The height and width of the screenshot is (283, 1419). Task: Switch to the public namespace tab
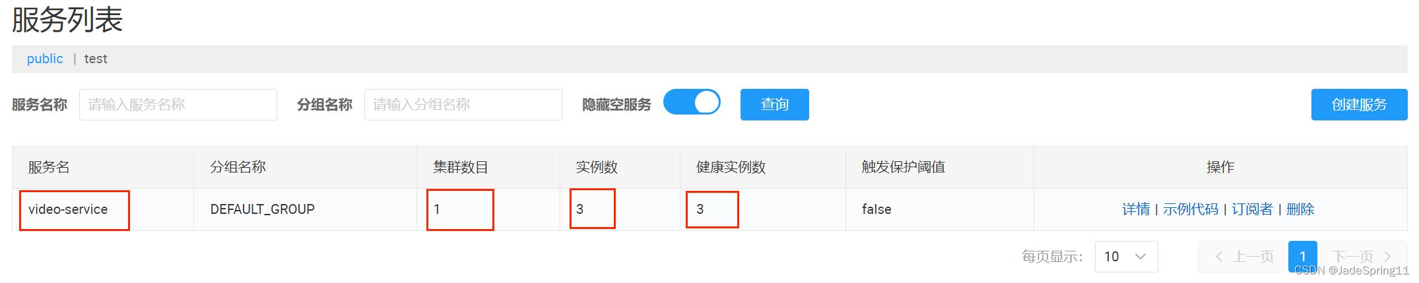[x=45, y=59]
